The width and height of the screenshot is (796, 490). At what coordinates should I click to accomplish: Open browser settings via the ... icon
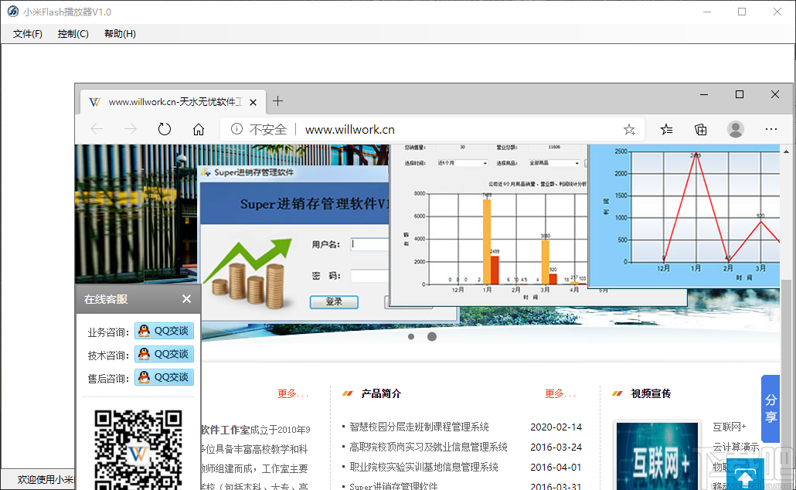click(x=771, y=129)
